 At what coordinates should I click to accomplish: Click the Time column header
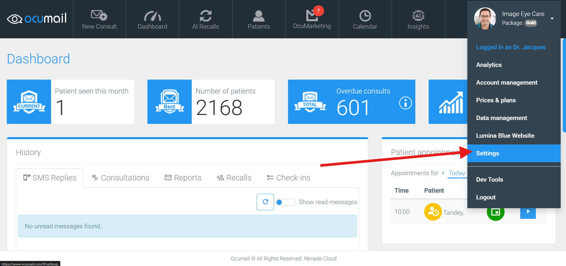[x=401, y=191]
